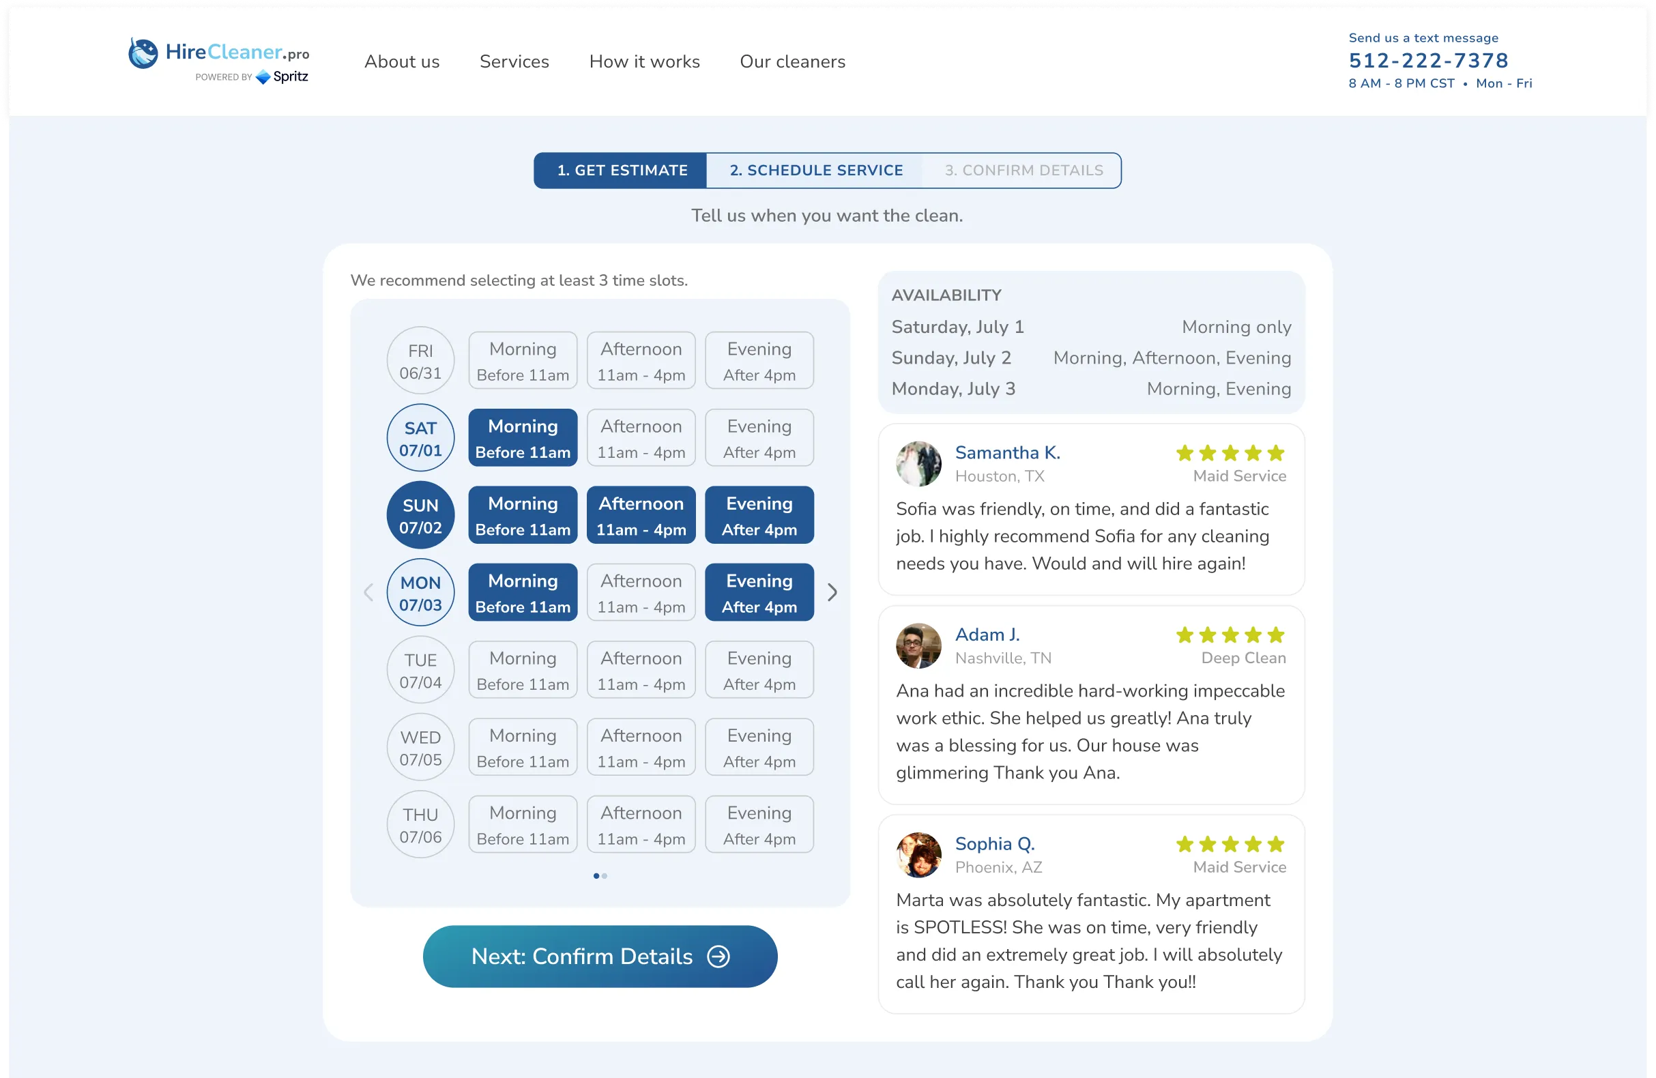1656x1078 pixels.
Task: Click Samantha K.'s profile photo
Action: pyautogui.click(x=918, y=463)
